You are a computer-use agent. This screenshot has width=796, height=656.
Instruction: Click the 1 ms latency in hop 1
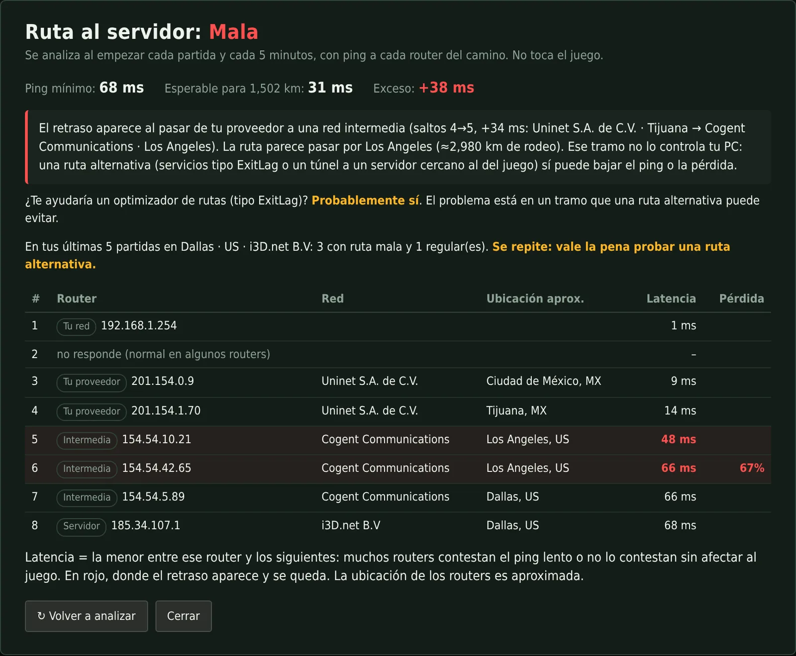point(684,326)
